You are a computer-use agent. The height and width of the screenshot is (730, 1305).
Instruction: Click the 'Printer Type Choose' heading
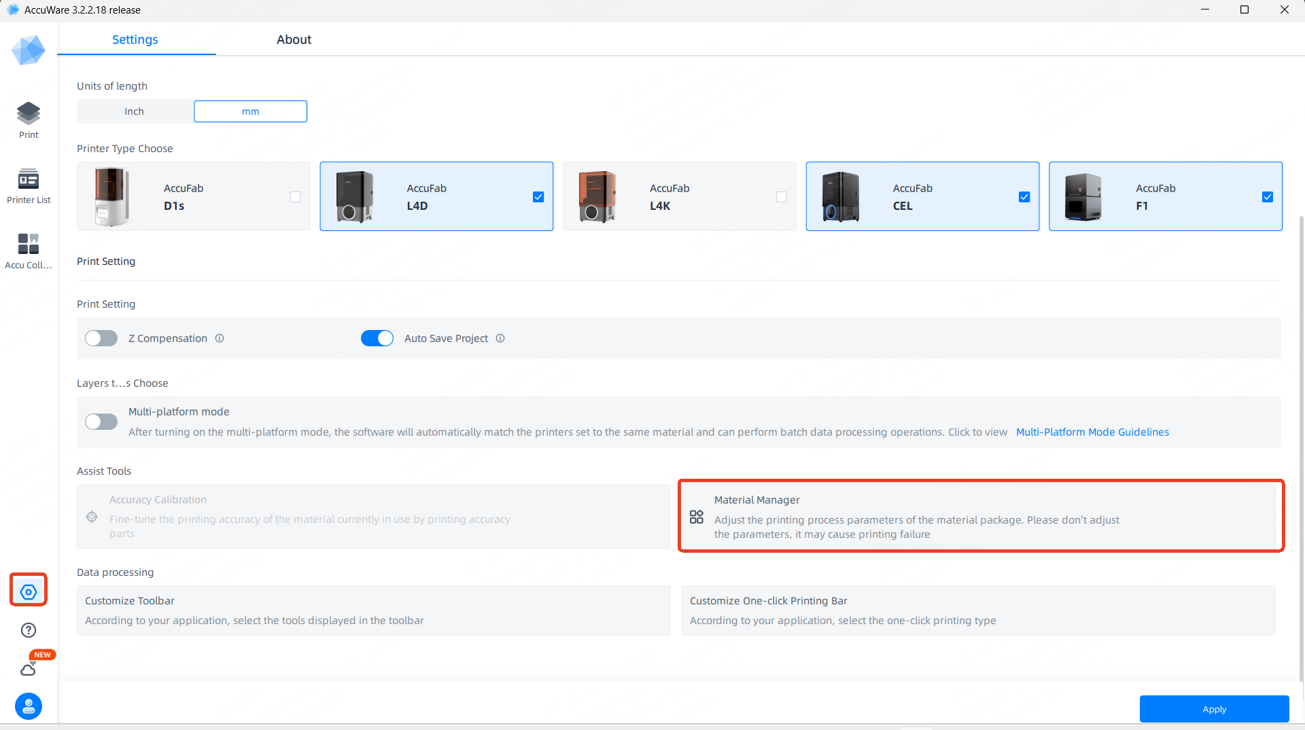click(125, 149)
